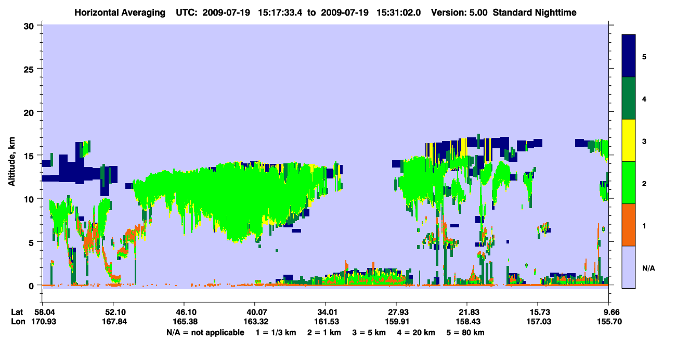Click the 'Version: 5.00' text
This screenshot has width=676, height=347.
(459, 12)
